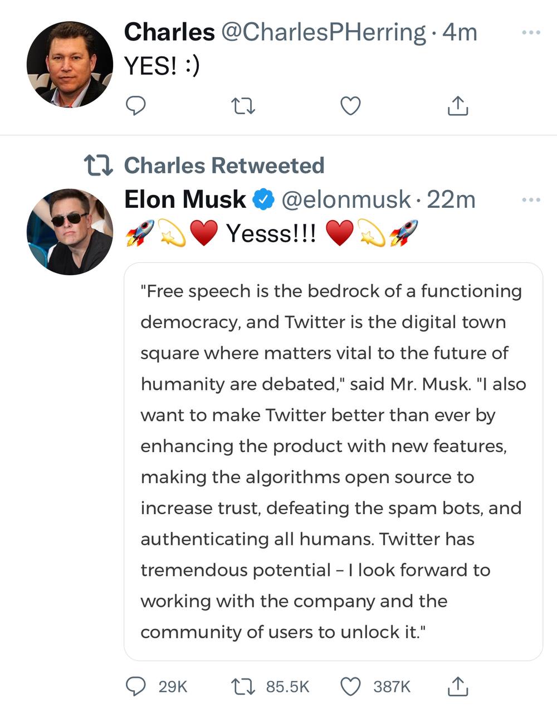Open more options for Charles's tweet
Screen dimensions: 557x713
[x=531, y=33]
